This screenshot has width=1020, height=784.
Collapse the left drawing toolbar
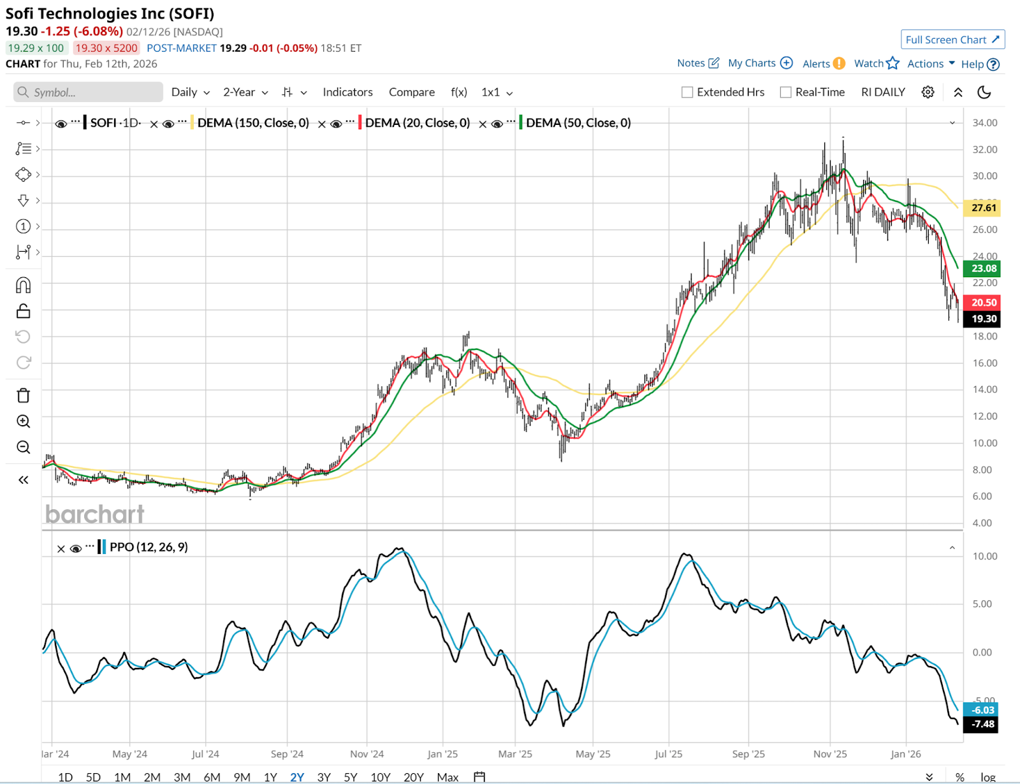point(23,480)
